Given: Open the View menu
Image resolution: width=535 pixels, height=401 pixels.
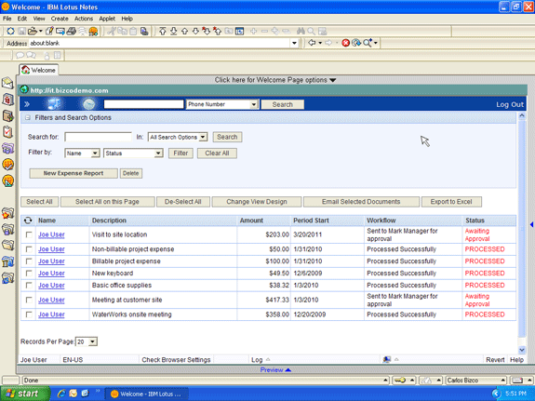Looking at the screenshot, I should coord(39,19).
